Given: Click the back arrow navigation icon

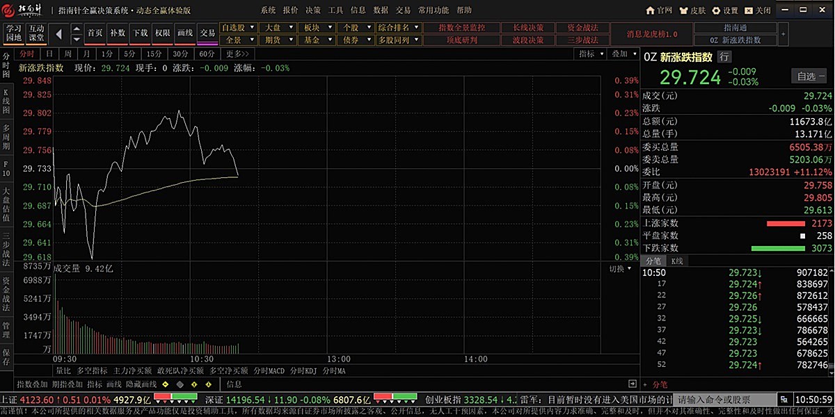Looking at the screenshot, I should click(x=58, y=33).
